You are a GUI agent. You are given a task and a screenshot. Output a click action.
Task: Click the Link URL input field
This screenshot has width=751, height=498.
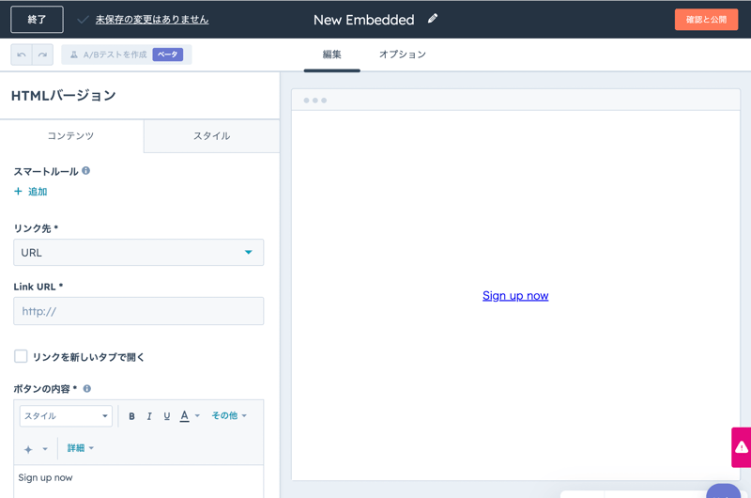point(138,311)
